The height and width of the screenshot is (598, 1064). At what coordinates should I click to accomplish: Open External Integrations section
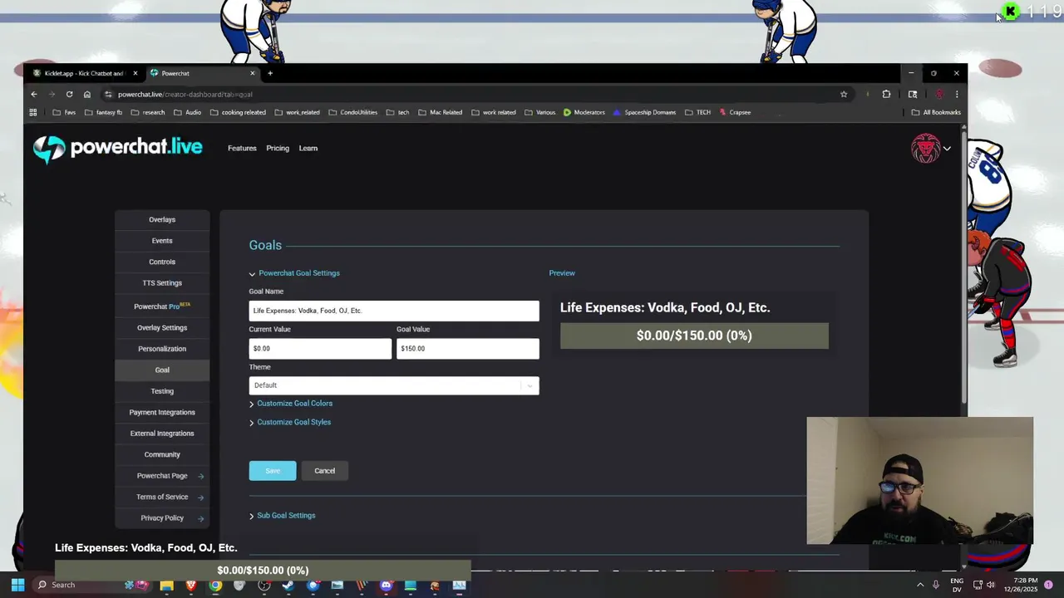(x=162, y=434)
